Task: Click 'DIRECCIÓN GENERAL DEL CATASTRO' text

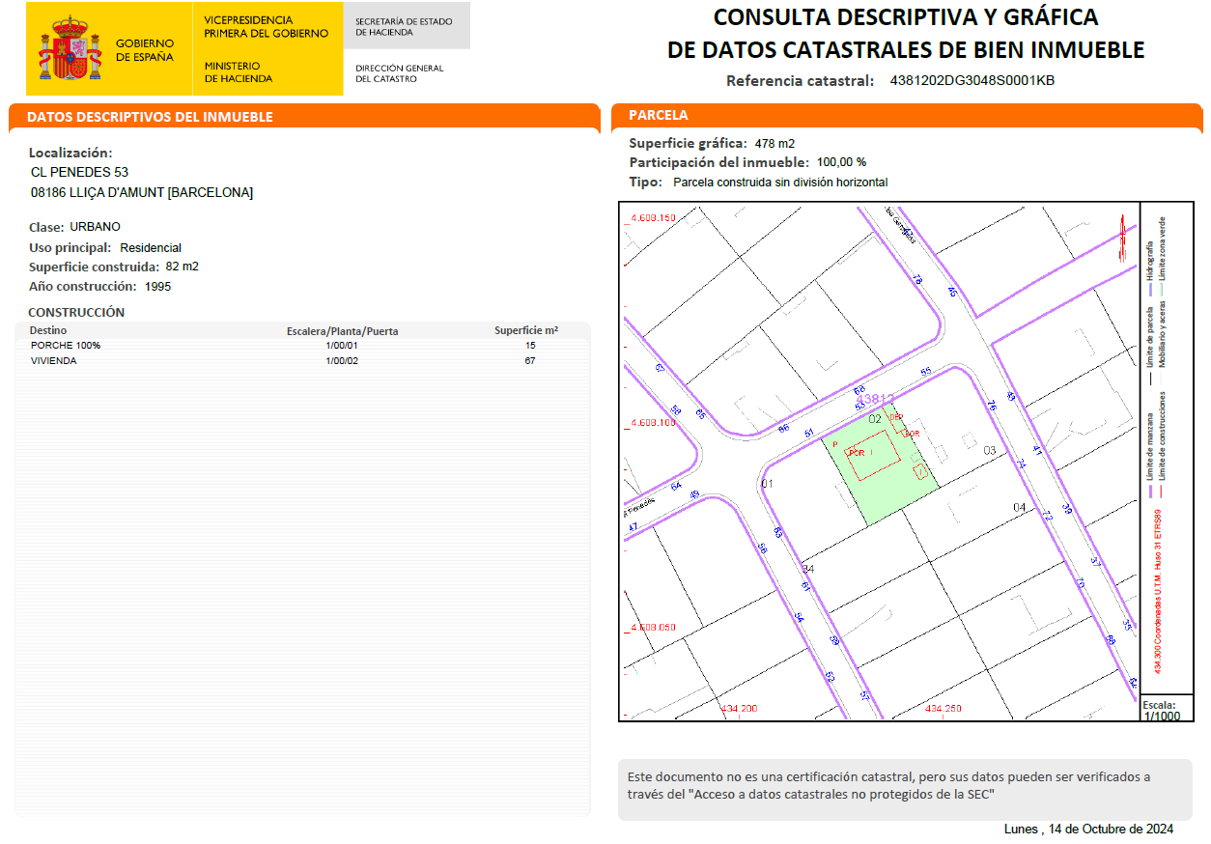Action: pyautogui.click(x=400, y=73)
